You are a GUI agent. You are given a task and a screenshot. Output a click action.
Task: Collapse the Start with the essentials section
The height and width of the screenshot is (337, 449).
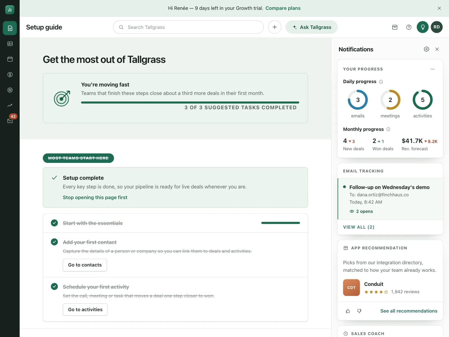point(175,223)
